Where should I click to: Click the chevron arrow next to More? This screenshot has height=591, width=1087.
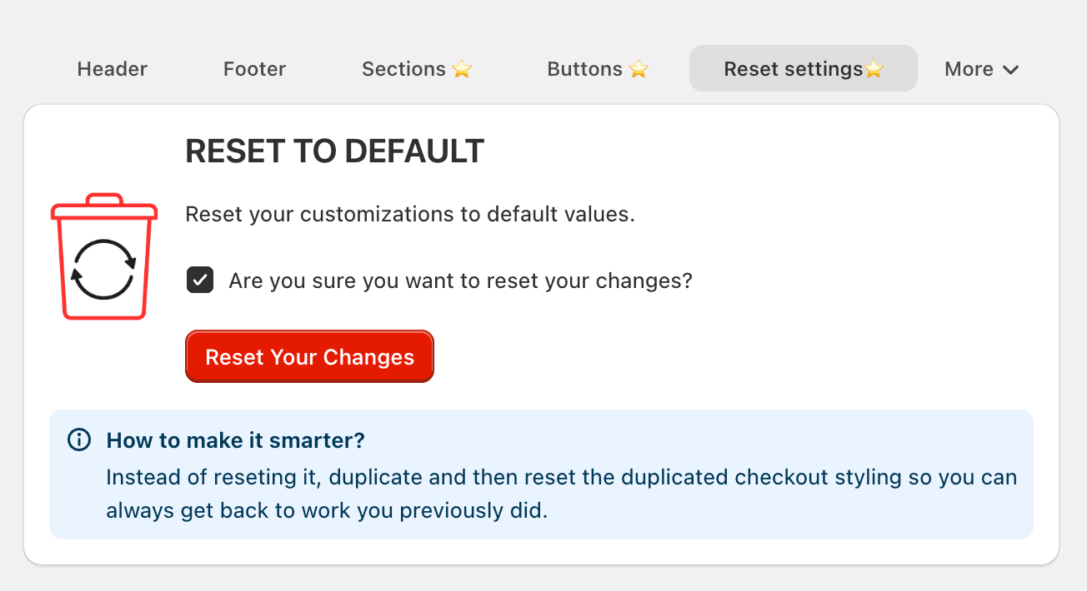pyautogui.click(x=1010, y=70)
